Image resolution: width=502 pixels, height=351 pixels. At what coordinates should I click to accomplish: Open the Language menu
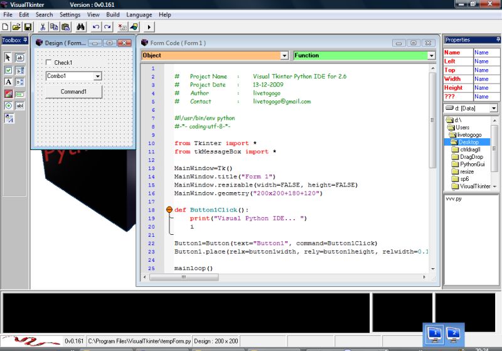(x=139, y=14)
